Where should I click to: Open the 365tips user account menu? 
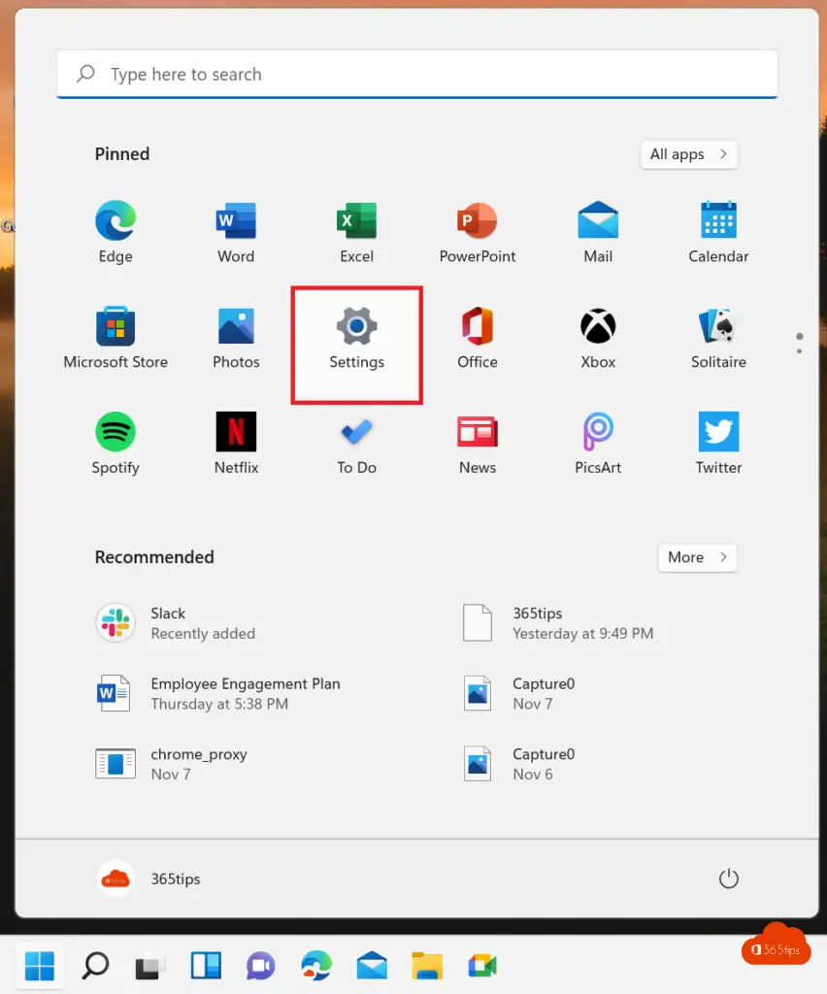coord(149,878)
